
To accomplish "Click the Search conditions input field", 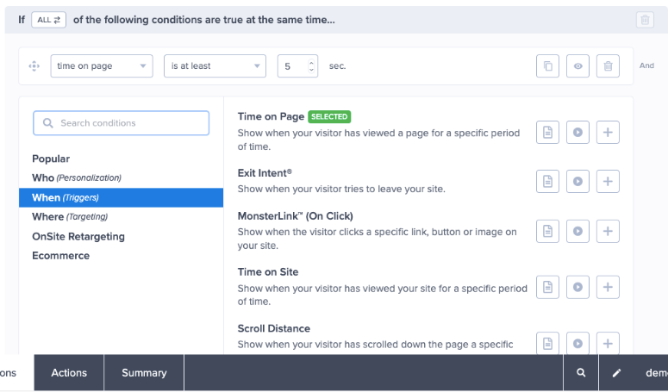I will 122,123.
